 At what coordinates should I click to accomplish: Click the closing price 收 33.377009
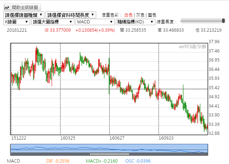point(58,30)
